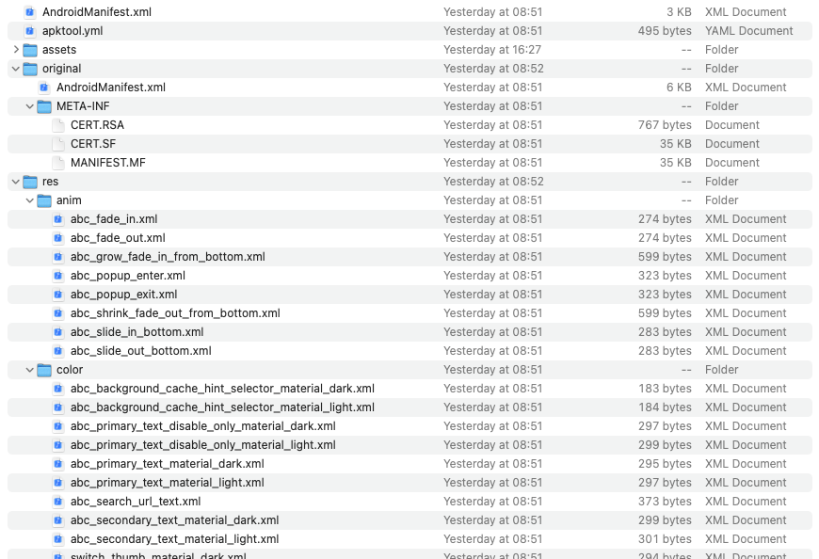
Task: Select abc_shrink_fade_out_from_bottom.xml file
Action: coord(174,313)
